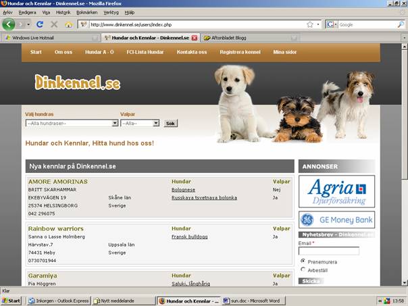Open the Agria Djurförsäkring ad banner
The width and height of the screenshot is (408, 306).
[336, 191]
